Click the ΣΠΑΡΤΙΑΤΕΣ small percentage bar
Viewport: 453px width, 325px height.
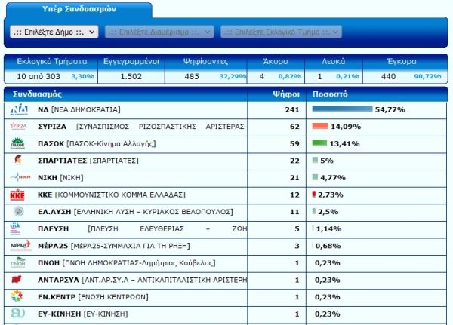315,160
